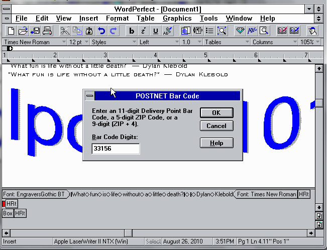Click the vertical scrollbar thumb

[319, 103]
